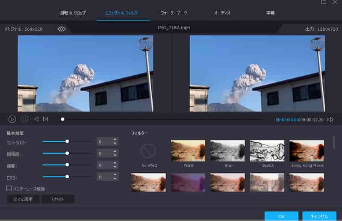Toggle the eye preview icon
Image resolution: width=342 pixels, height=221 pixels.
(62, 29)
